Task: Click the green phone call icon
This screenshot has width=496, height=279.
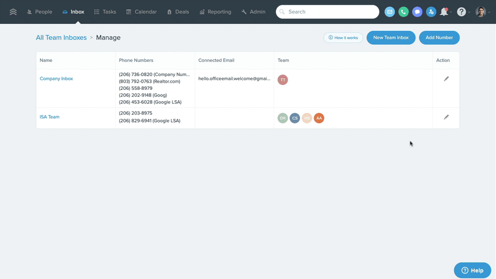Action: tap(404, 12)
